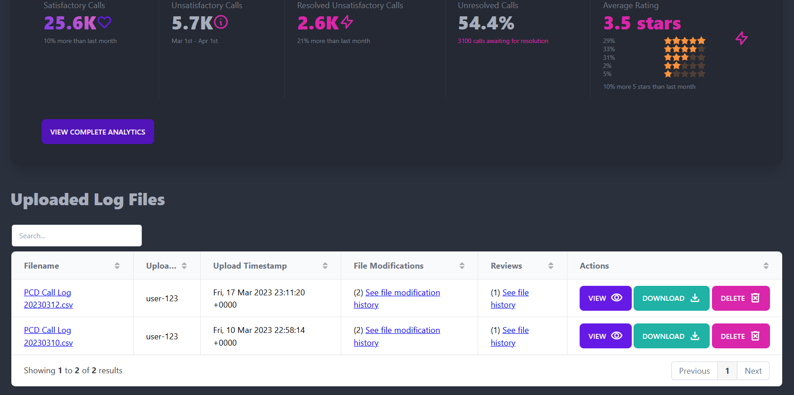Click the info icon next to 5.7K
Image resolution: width=794 pixels, height=395 pixels.
point(221,22)
